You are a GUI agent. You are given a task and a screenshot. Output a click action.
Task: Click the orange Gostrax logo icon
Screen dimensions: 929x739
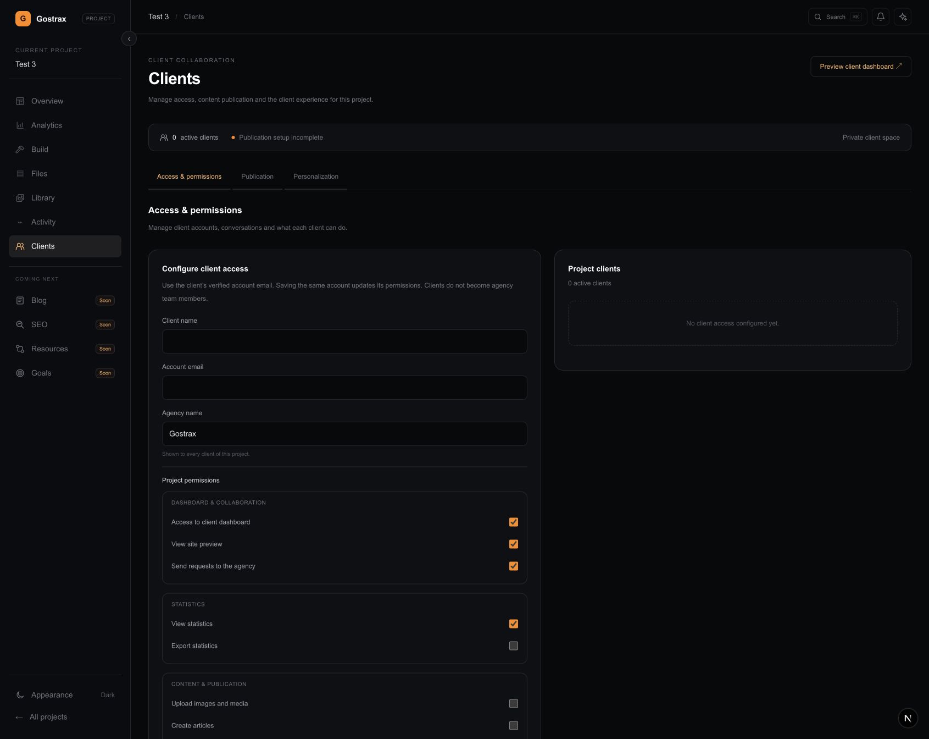pyautogui.click(x=23, y=19)
